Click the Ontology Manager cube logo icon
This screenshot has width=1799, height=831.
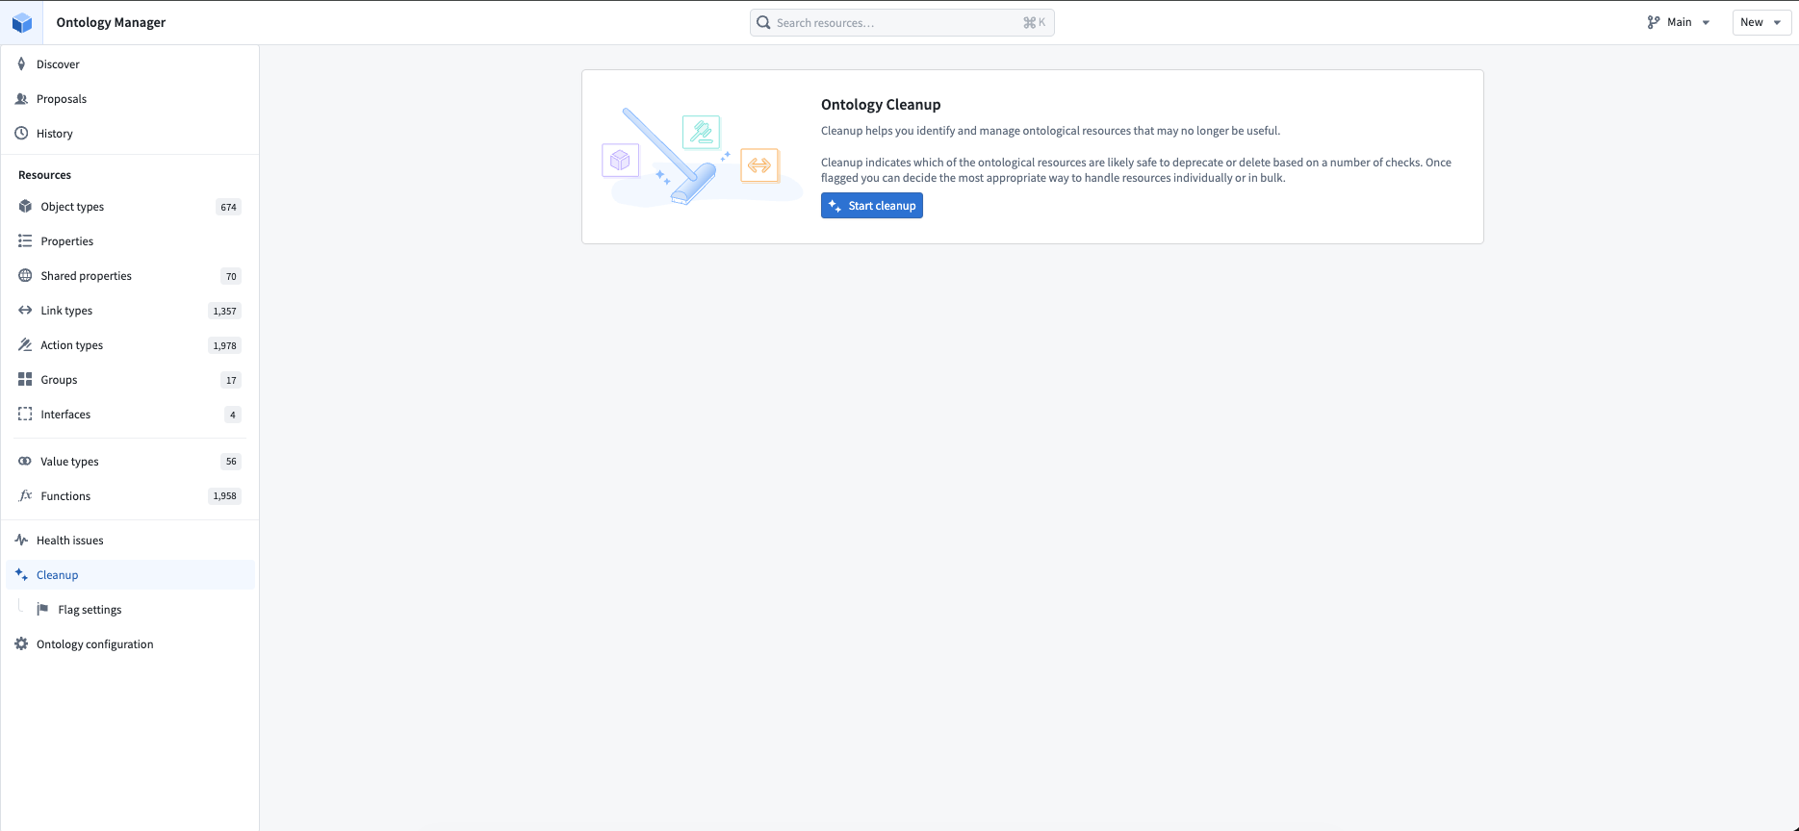[22, 22]
